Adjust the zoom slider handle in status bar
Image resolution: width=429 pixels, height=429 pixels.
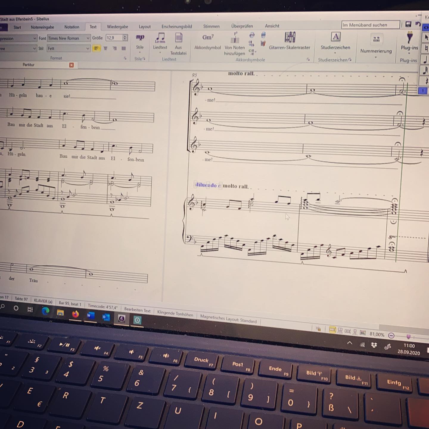(408, 337)
